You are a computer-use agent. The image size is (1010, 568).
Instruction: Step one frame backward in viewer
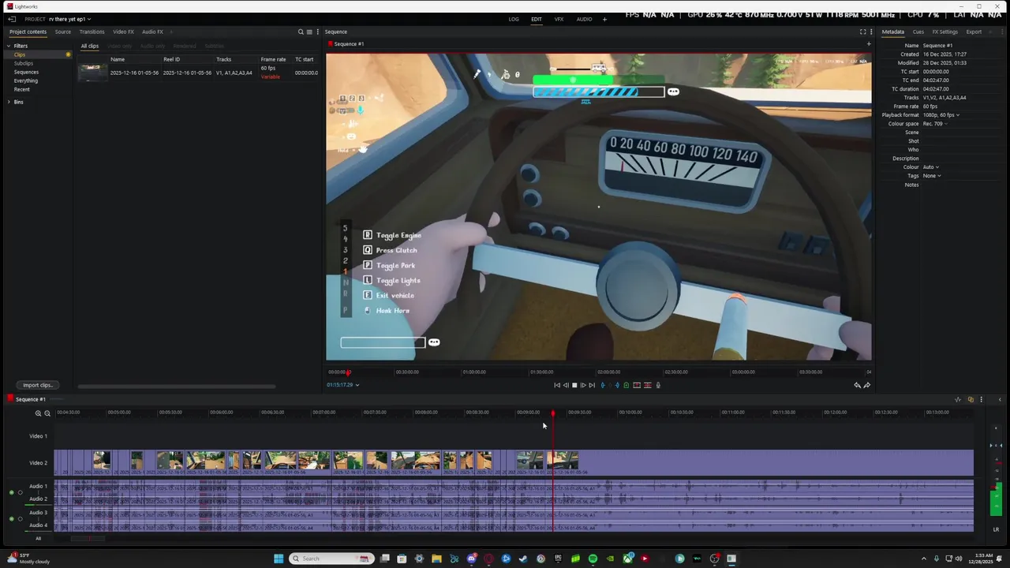[x=566, y=385]
